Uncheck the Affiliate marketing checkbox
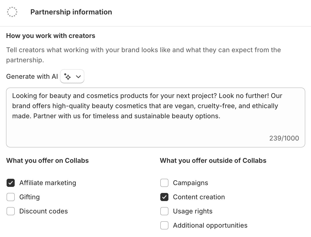The width and height of the screenshot is (311, 237). [x=11, y=183]
